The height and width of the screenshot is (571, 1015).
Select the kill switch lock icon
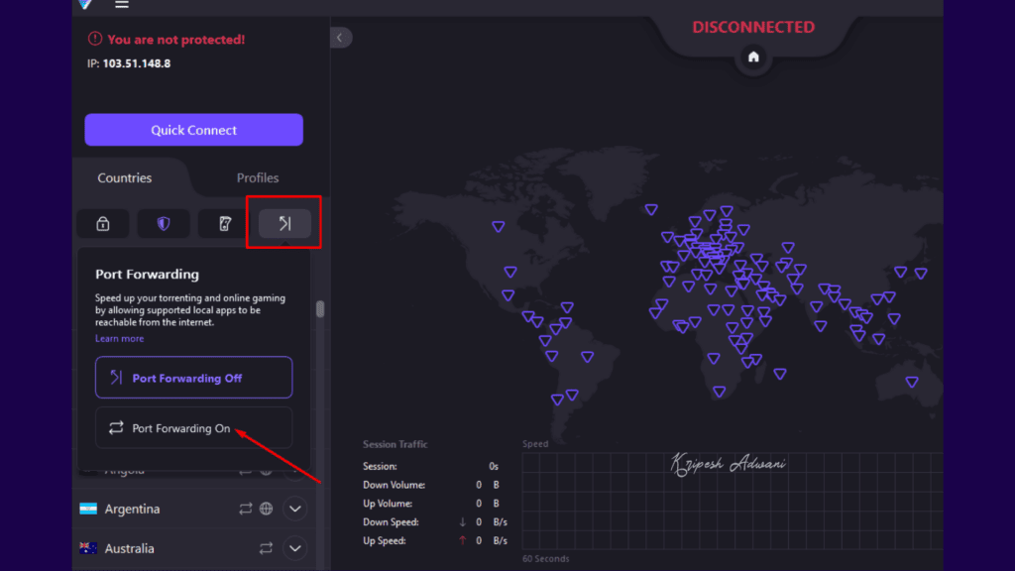102,223
